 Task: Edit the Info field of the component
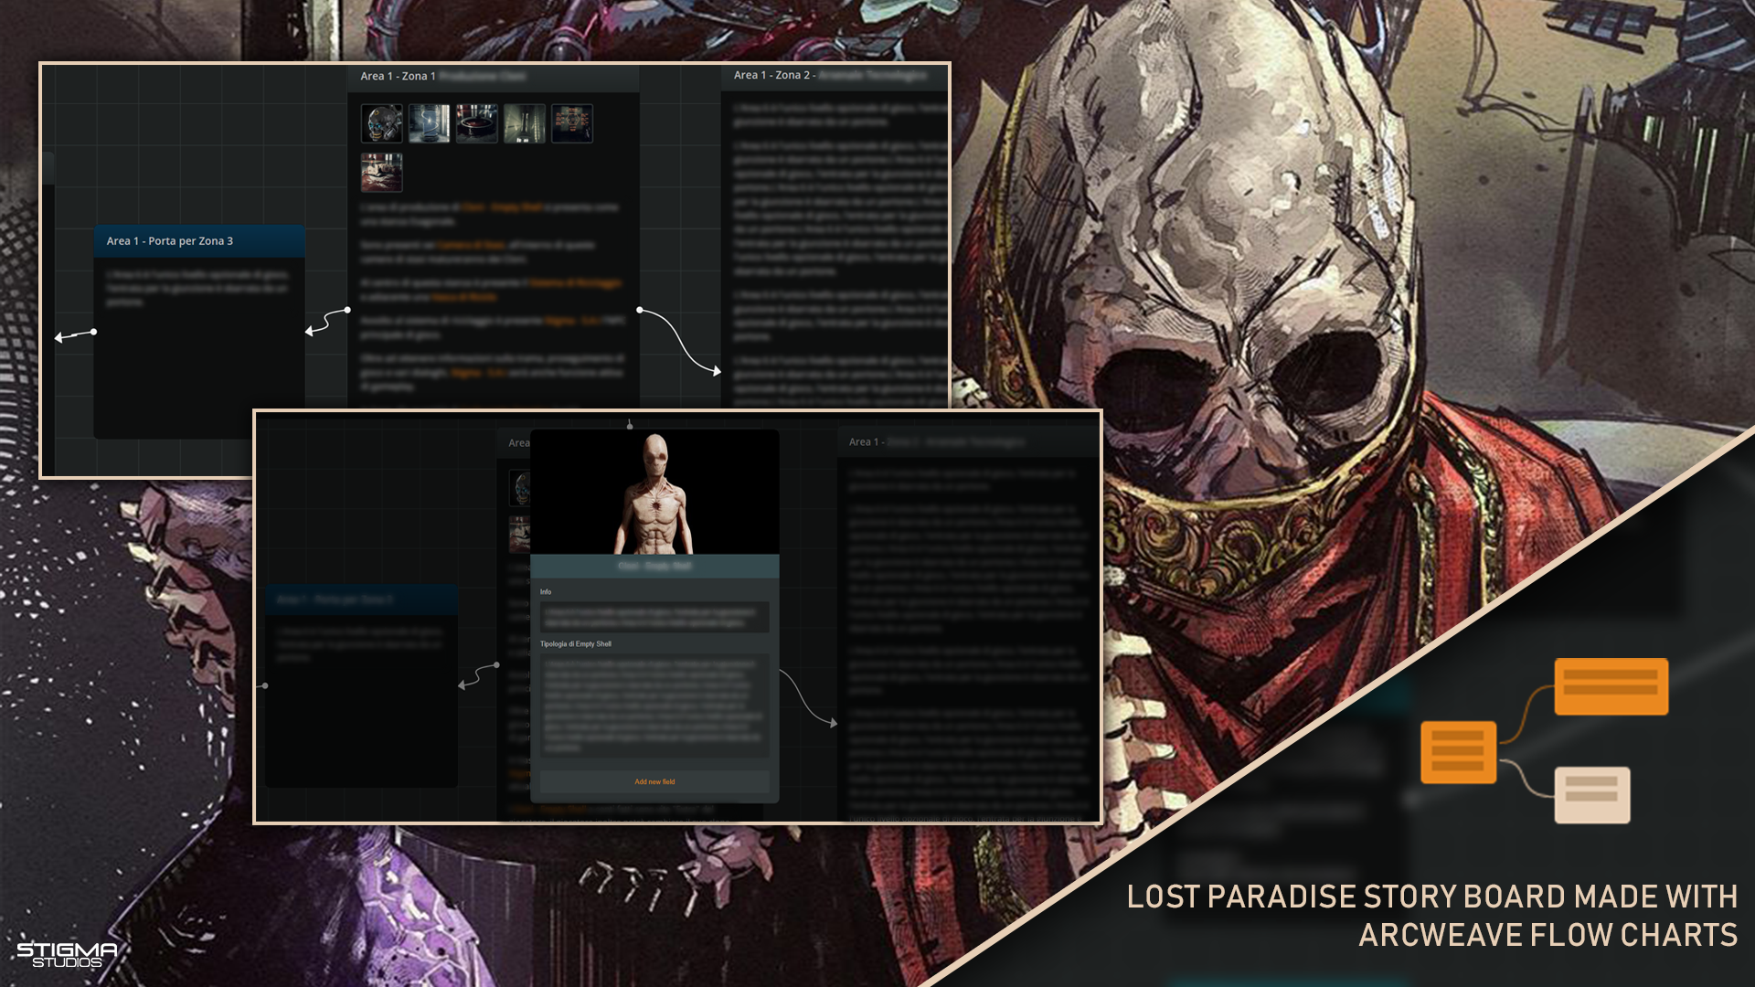click(654, 617)
